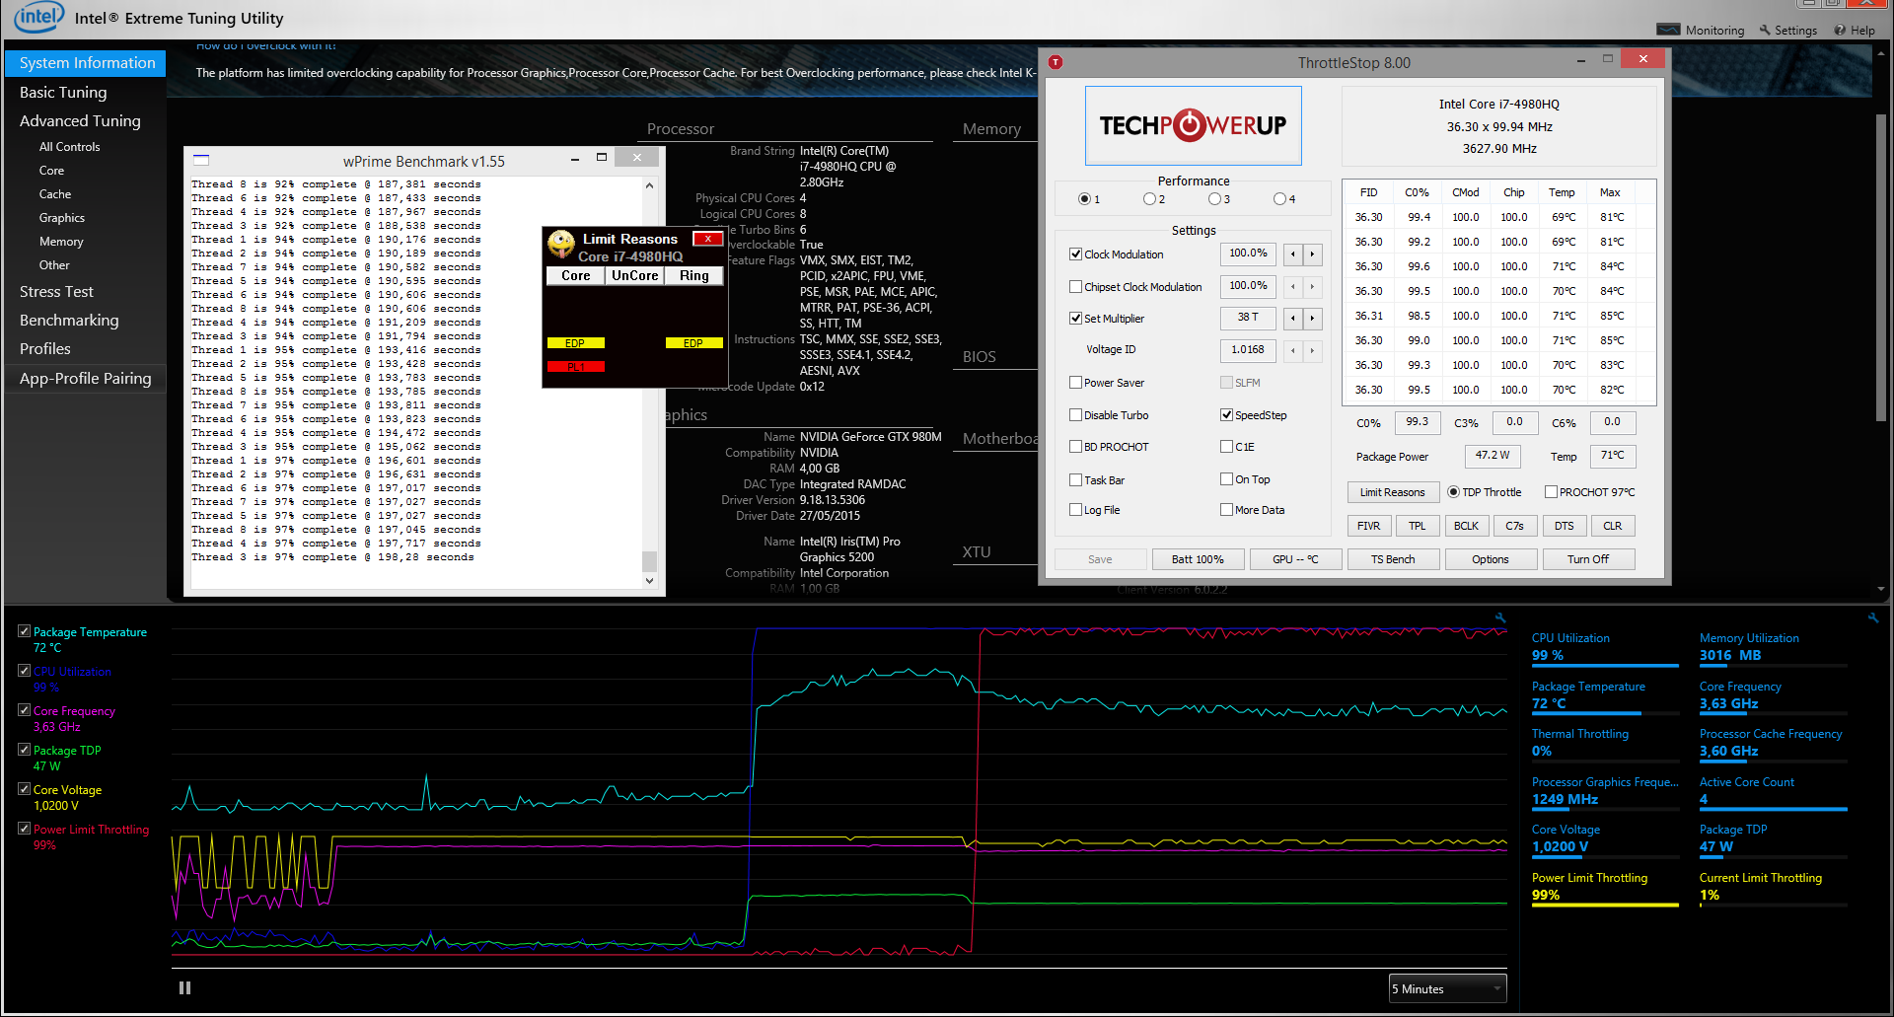Check the Disable Turbo option
The width and height of the screenshot is (1894, 1017).
[x=1076, y=415]
